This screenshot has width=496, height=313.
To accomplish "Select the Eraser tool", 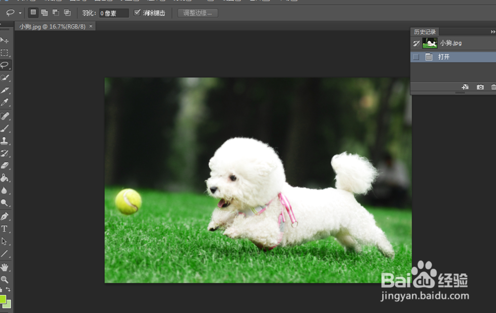I will click(5, 166).
